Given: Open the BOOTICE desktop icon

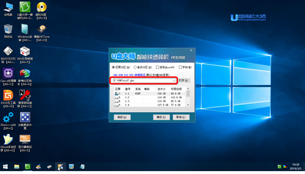Looking at the screenshot, I should click(8, 55).
